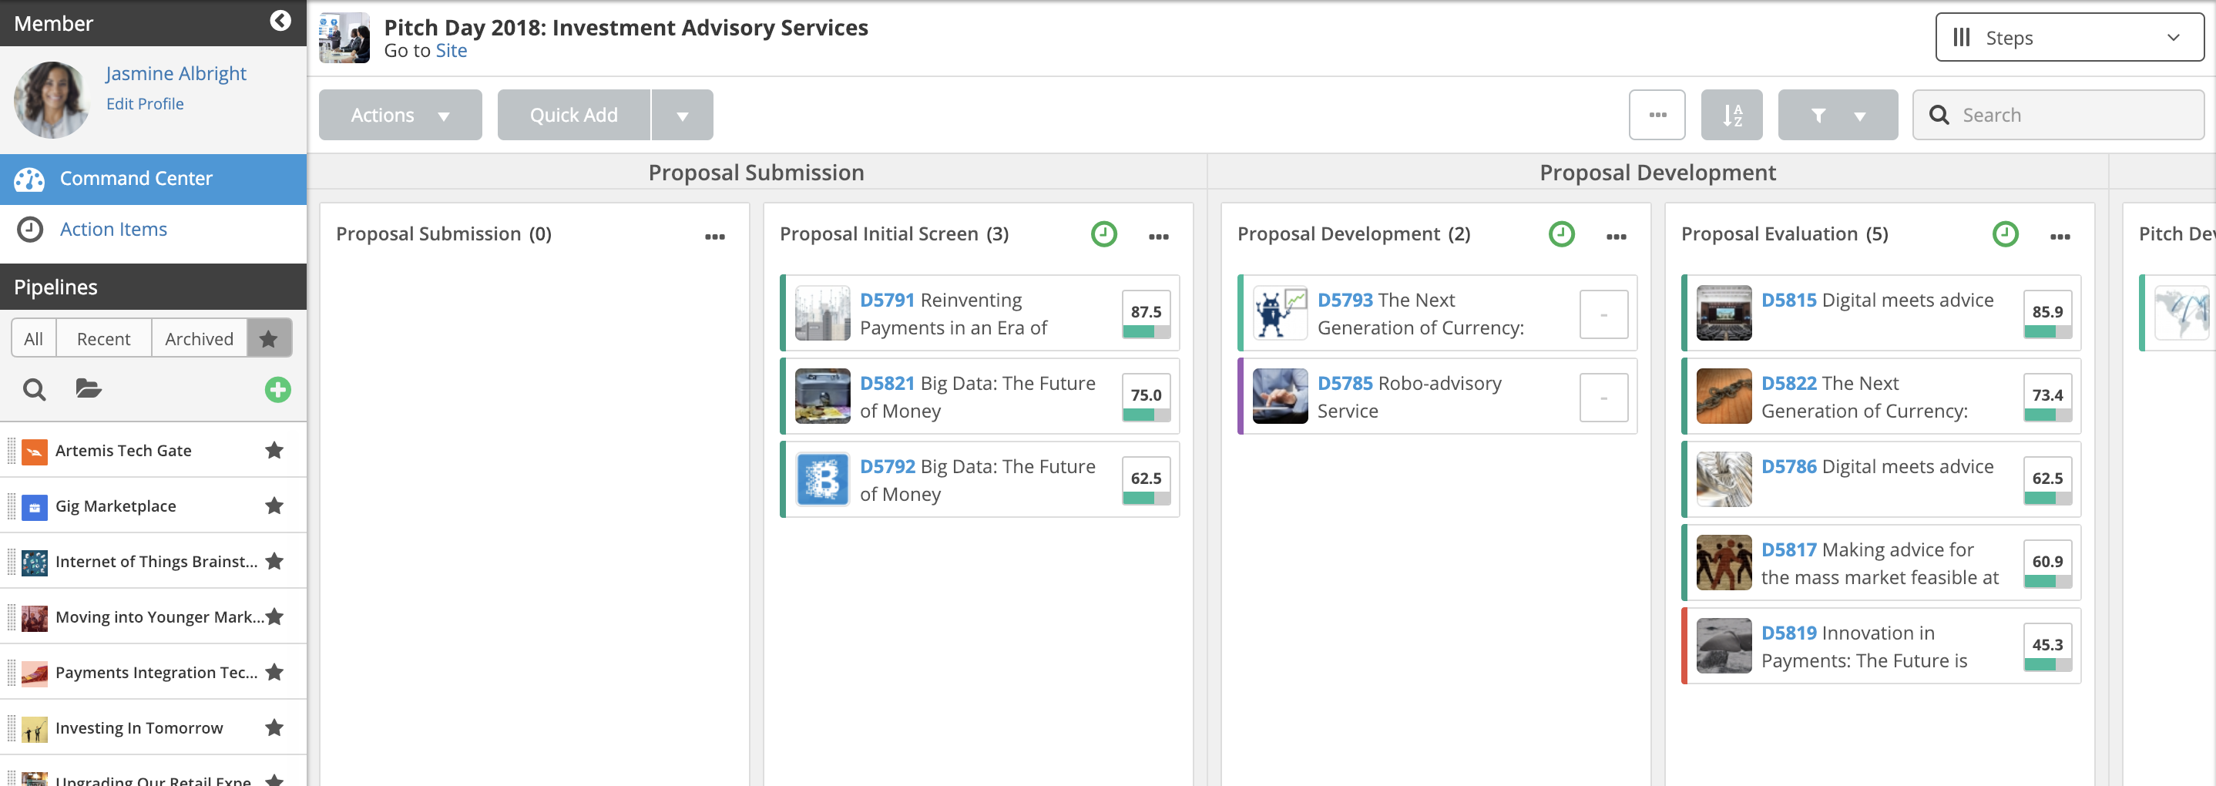2216x786 pixels.
Task: Open the Steps view dropdown
Action: pos(2069,37)
